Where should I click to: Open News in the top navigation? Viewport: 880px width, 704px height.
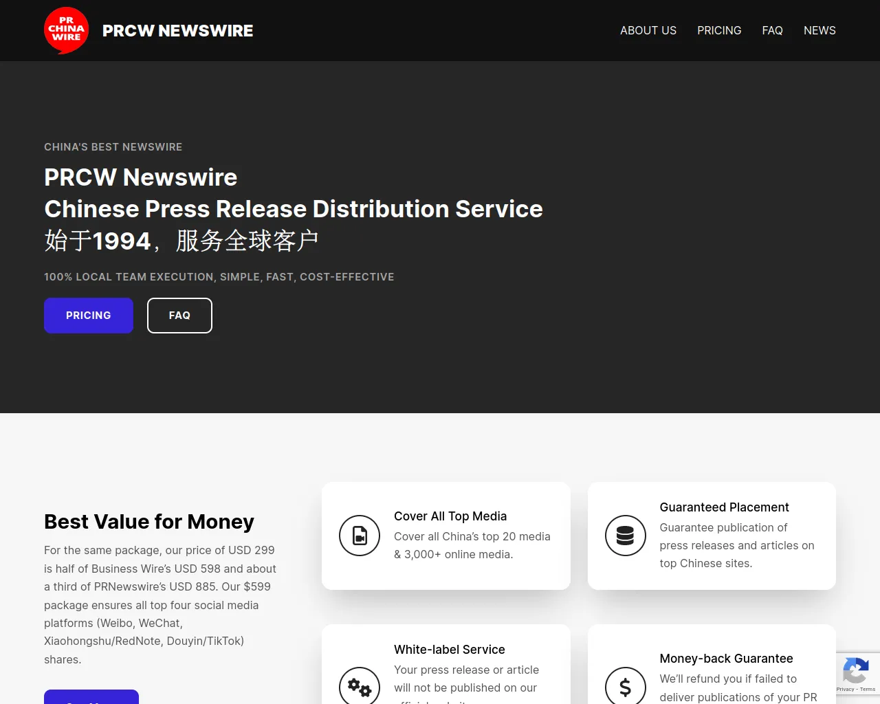click(819, 30)
